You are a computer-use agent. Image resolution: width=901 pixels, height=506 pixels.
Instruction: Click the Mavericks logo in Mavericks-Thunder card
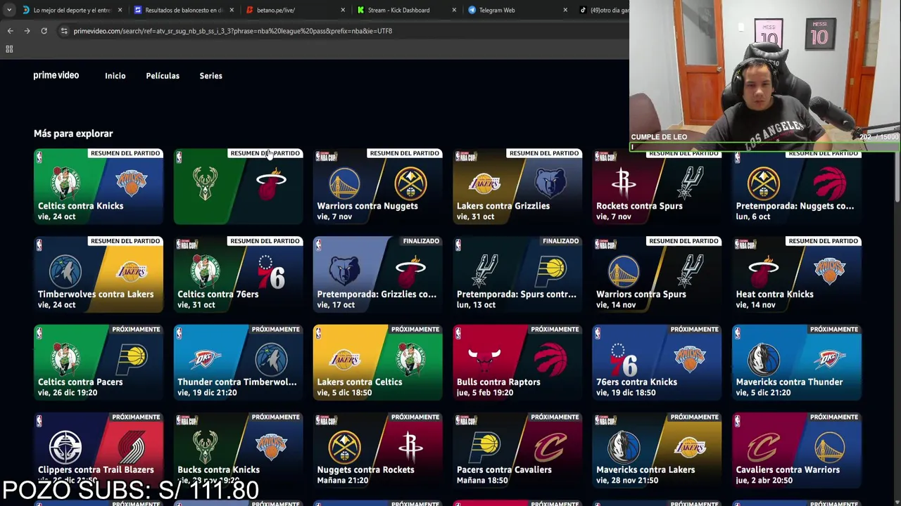tap(763, 360)
